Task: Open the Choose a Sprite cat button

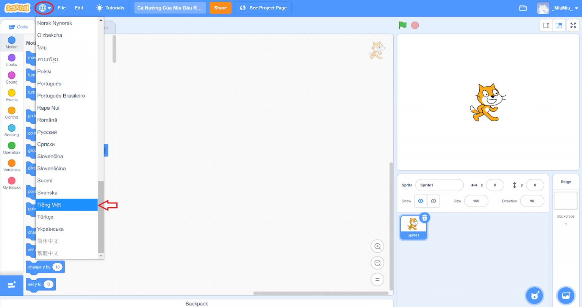Action: pos(535,295)
